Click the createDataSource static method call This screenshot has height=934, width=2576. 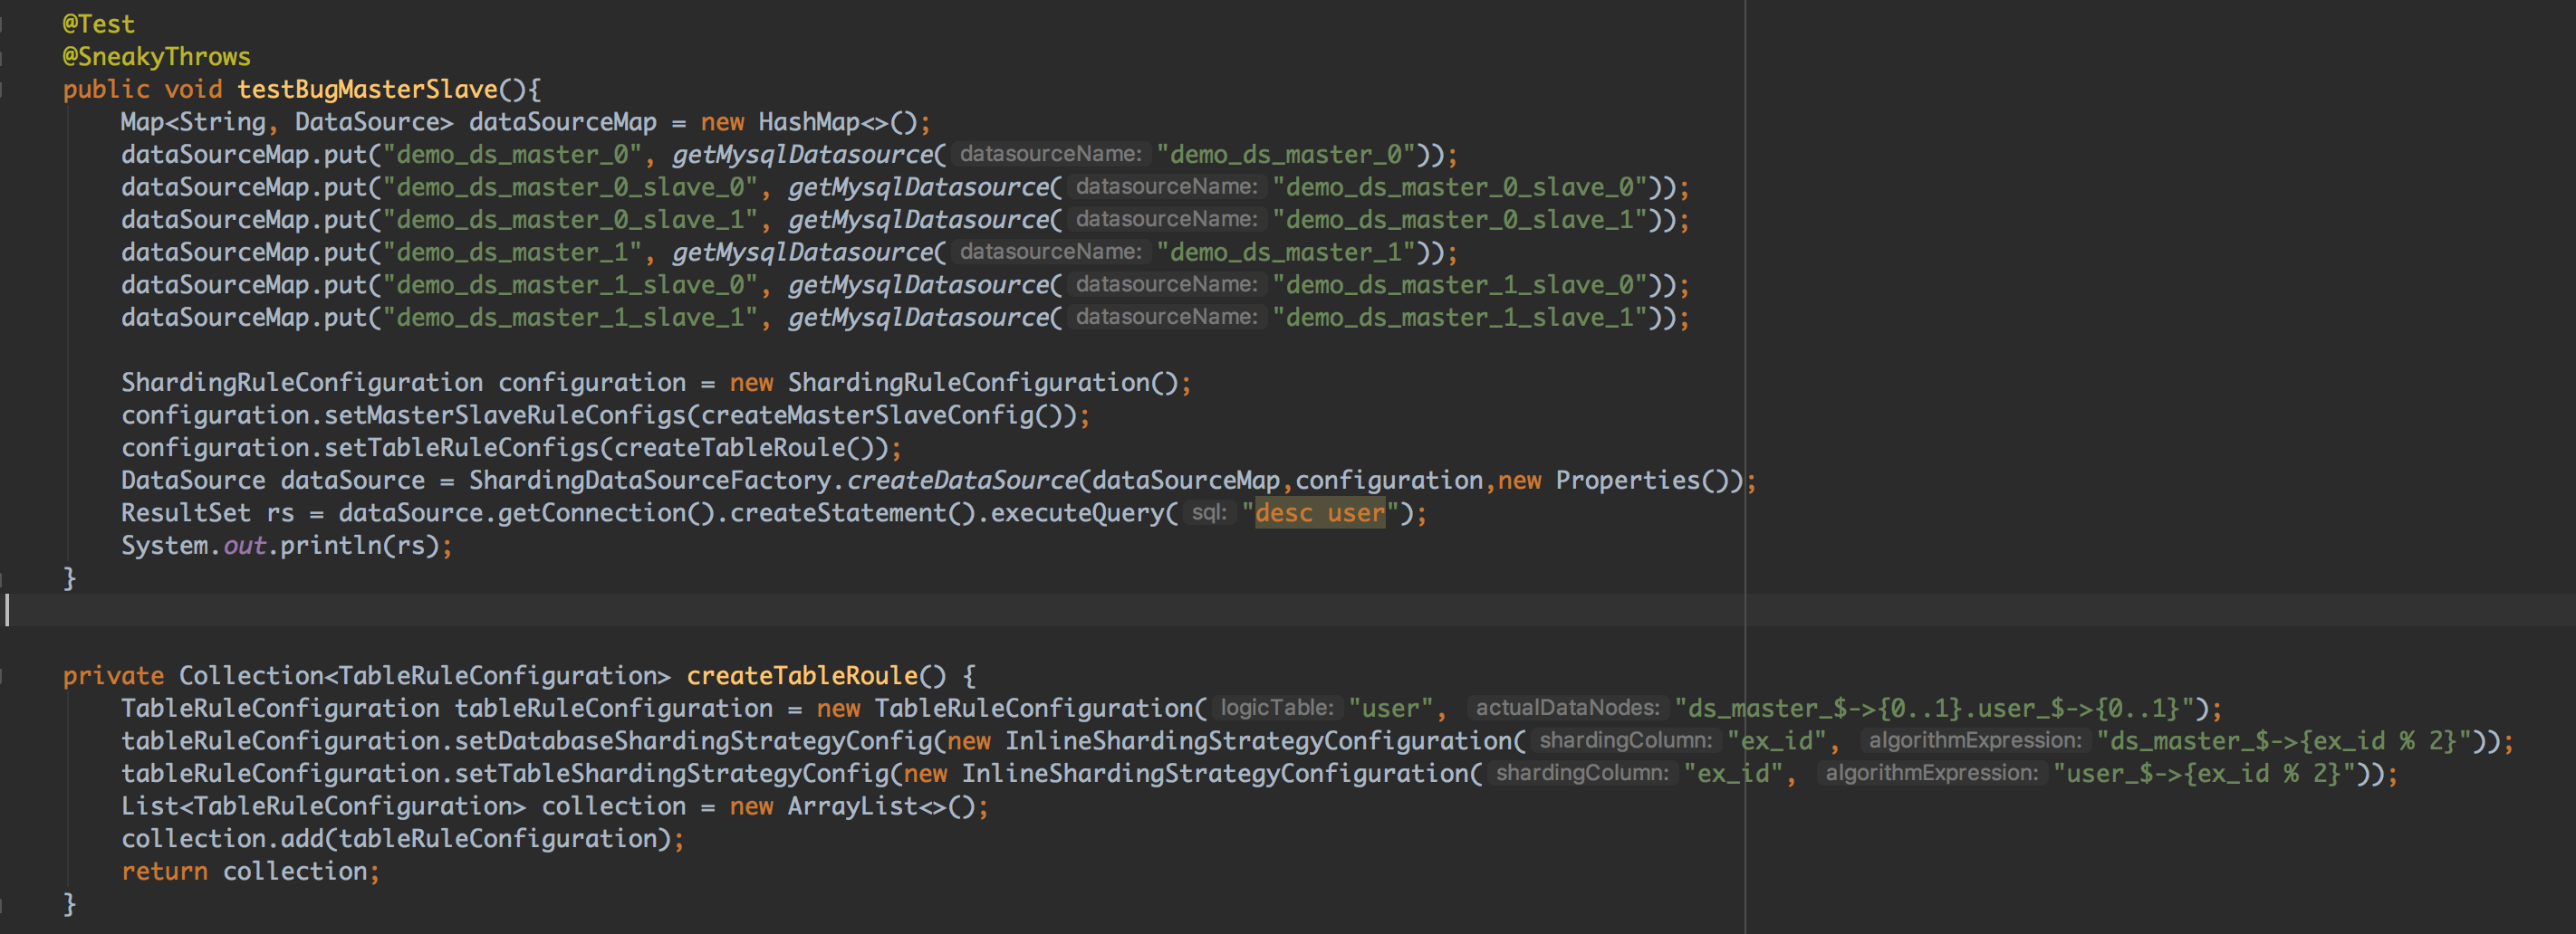[x=962, y=481]
